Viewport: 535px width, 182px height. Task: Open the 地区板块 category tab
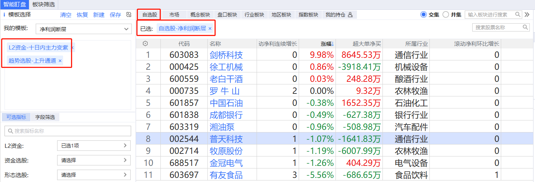pyautogui.click(x=281, y=15)
